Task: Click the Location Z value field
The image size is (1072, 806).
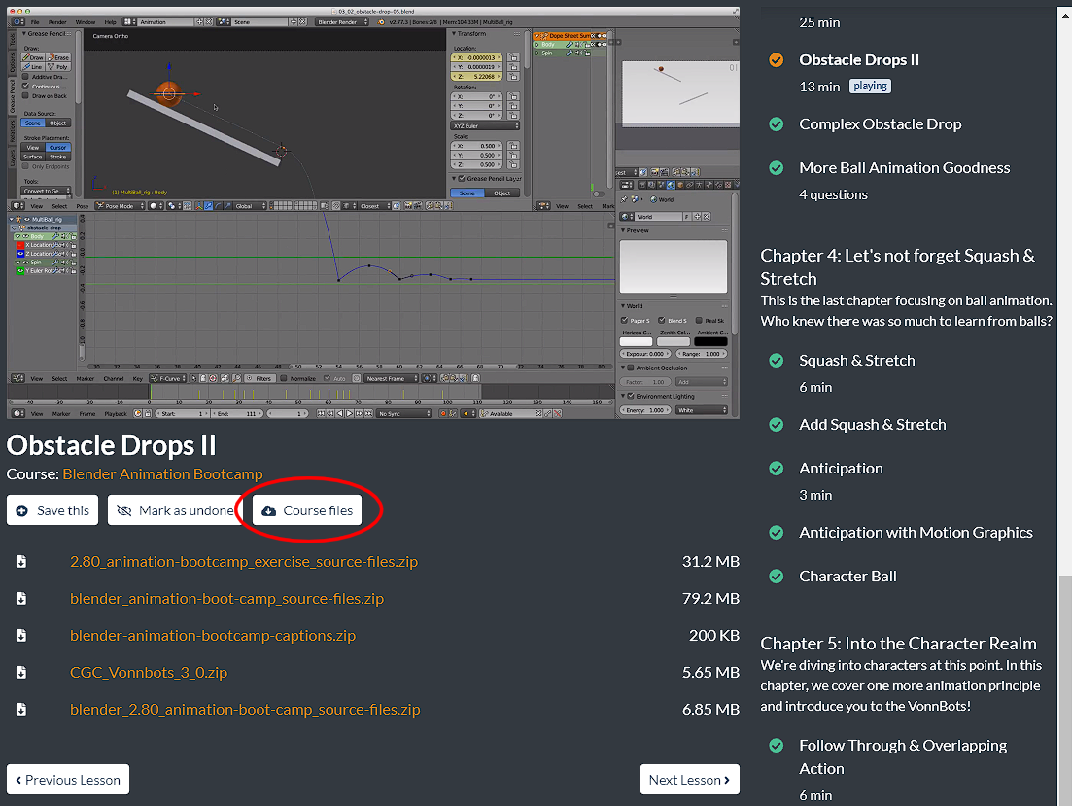Action: 477,77
